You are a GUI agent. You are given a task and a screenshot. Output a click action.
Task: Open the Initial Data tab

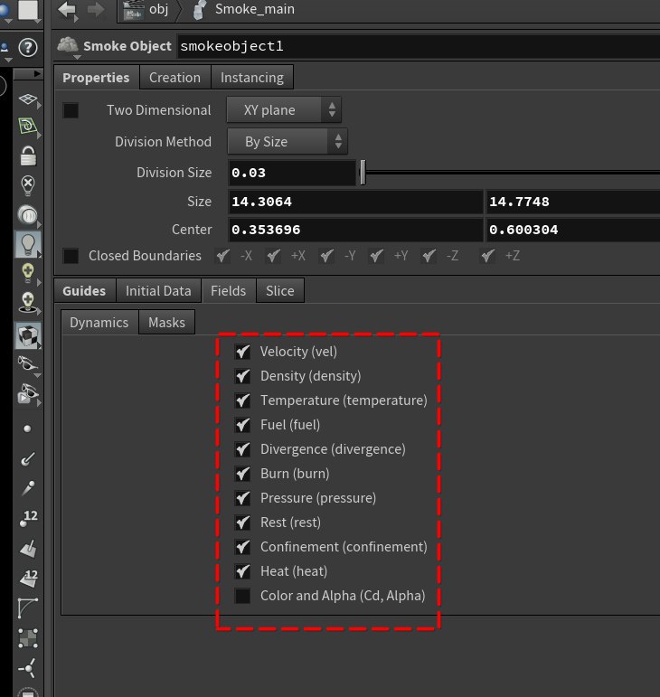[x=158, y=291]
